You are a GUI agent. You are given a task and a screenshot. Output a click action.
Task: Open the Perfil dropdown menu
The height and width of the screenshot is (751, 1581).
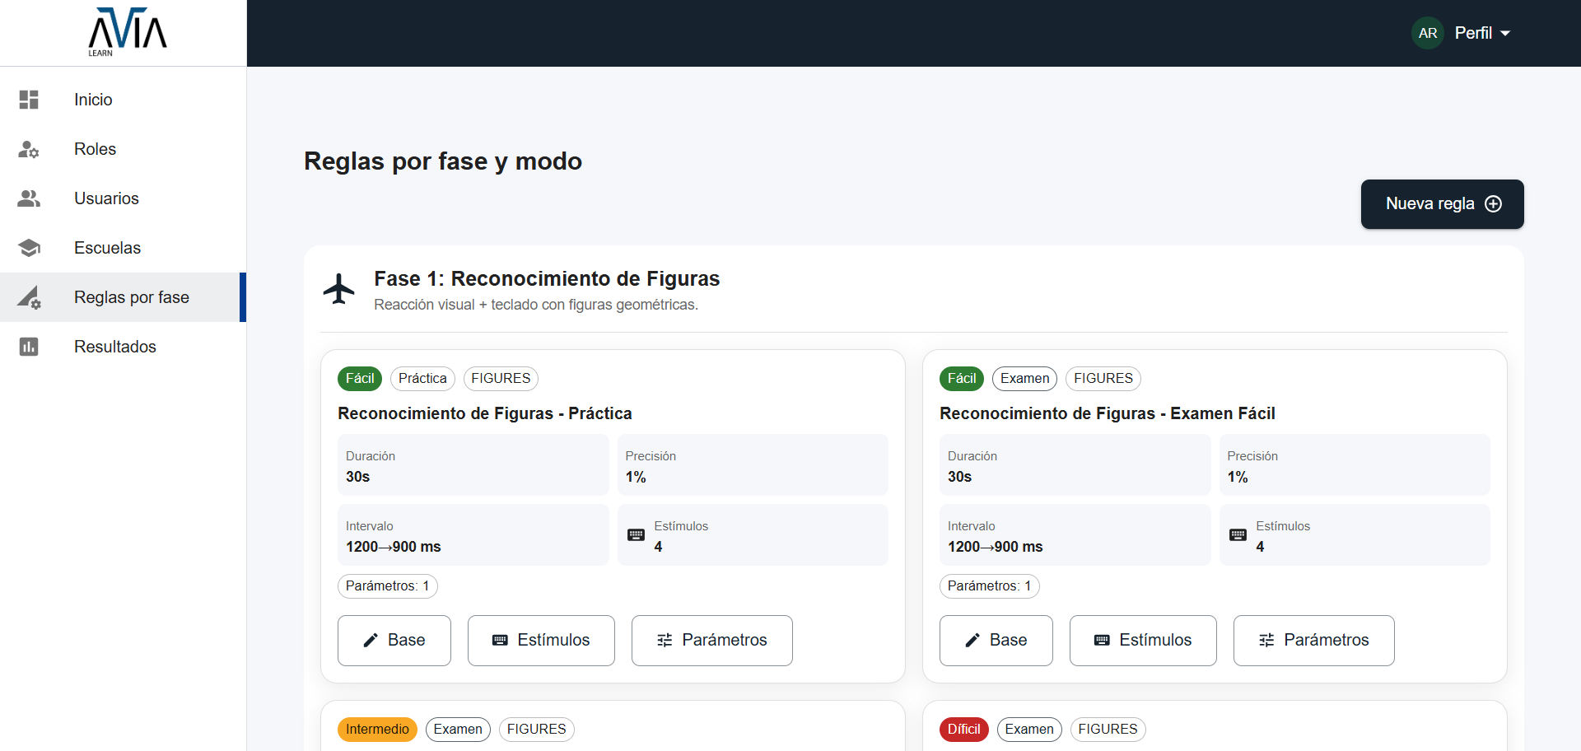[1482, 33]
